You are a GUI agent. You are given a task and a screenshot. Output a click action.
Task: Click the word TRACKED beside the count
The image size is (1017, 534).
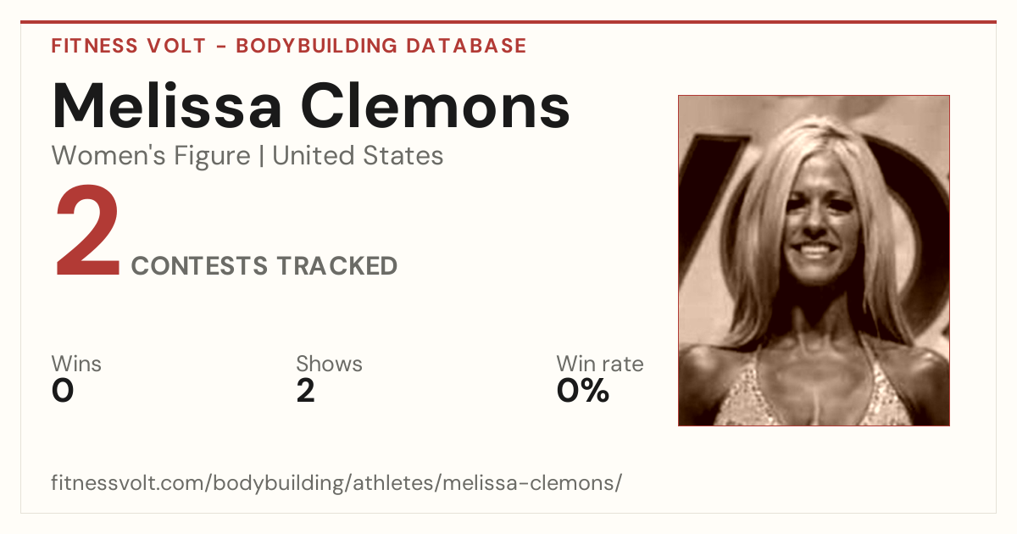(337, 265)
